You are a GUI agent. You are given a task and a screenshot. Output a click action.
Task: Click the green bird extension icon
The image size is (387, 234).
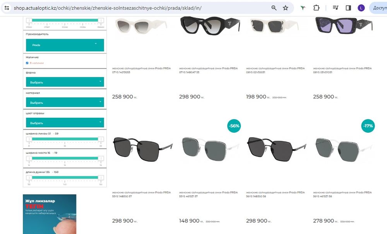(x=303, y=8)
